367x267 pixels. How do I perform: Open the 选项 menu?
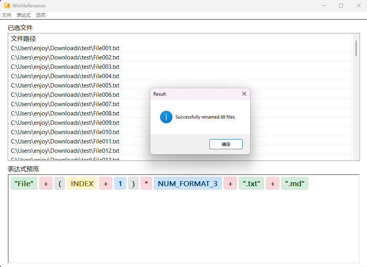pyautogui.click(x=41, y=15)
